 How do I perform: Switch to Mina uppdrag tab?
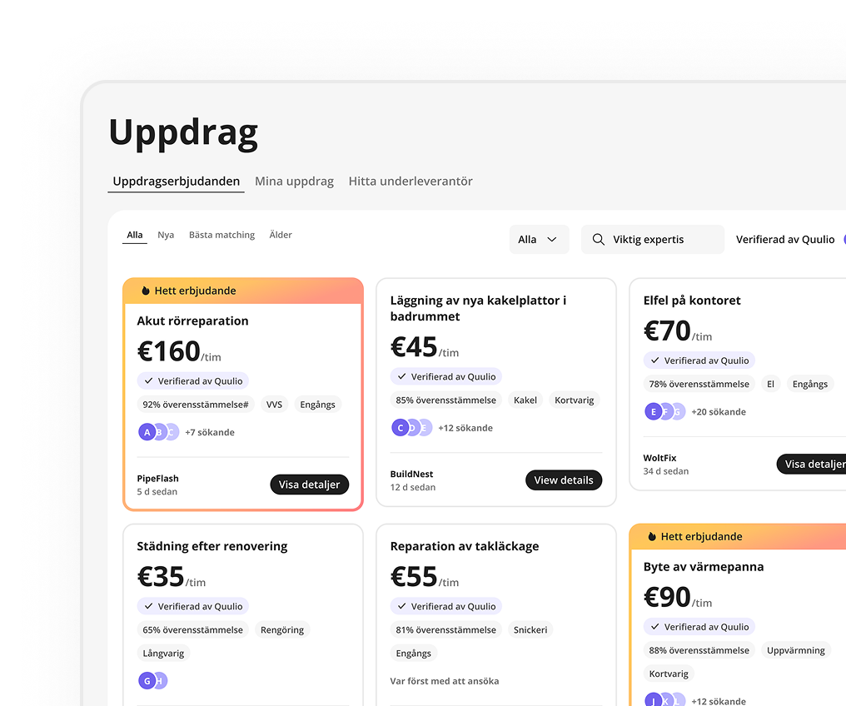(x=294, y=181)
